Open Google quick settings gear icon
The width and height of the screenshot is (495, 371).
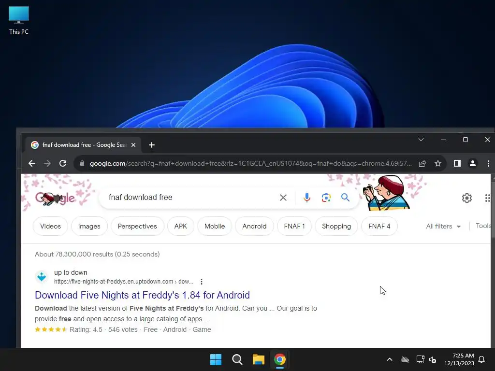point(467,198)
